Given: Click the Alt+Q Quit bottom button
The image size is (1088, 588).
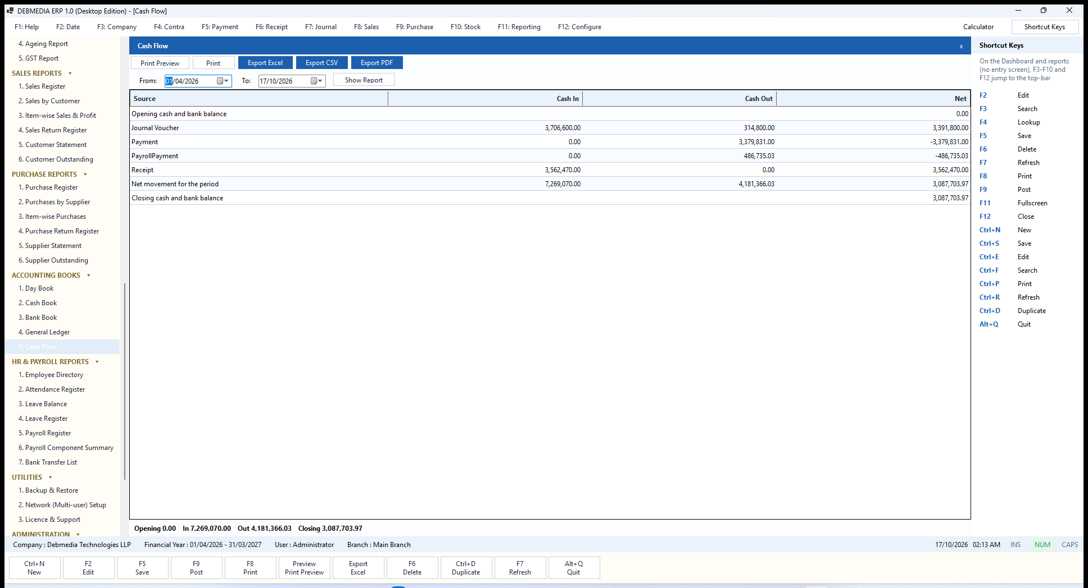Looking at the screenshot, I should 574,568.
